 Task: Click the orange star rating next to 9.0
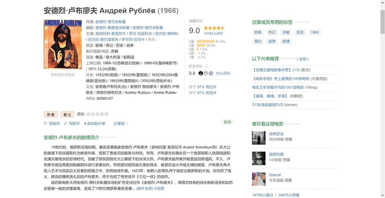214,28
